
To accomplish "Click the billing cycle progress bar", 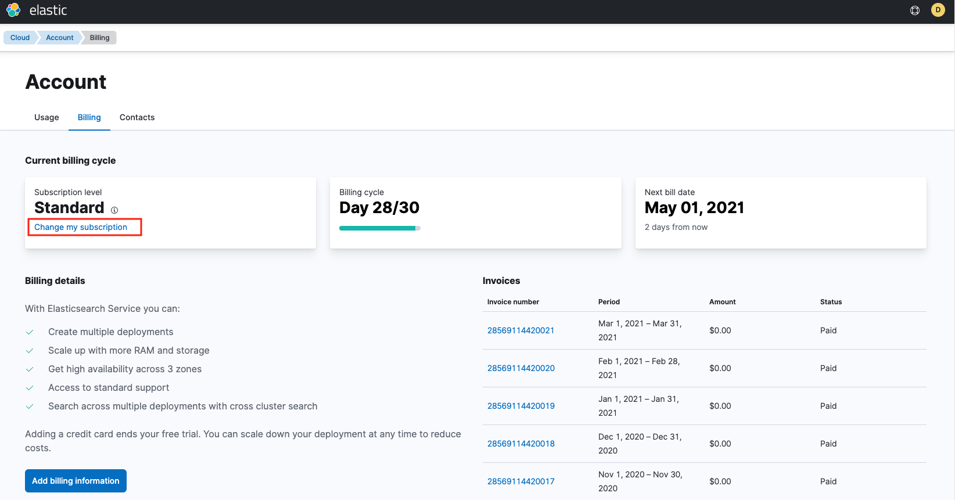I will coord(380,228).
